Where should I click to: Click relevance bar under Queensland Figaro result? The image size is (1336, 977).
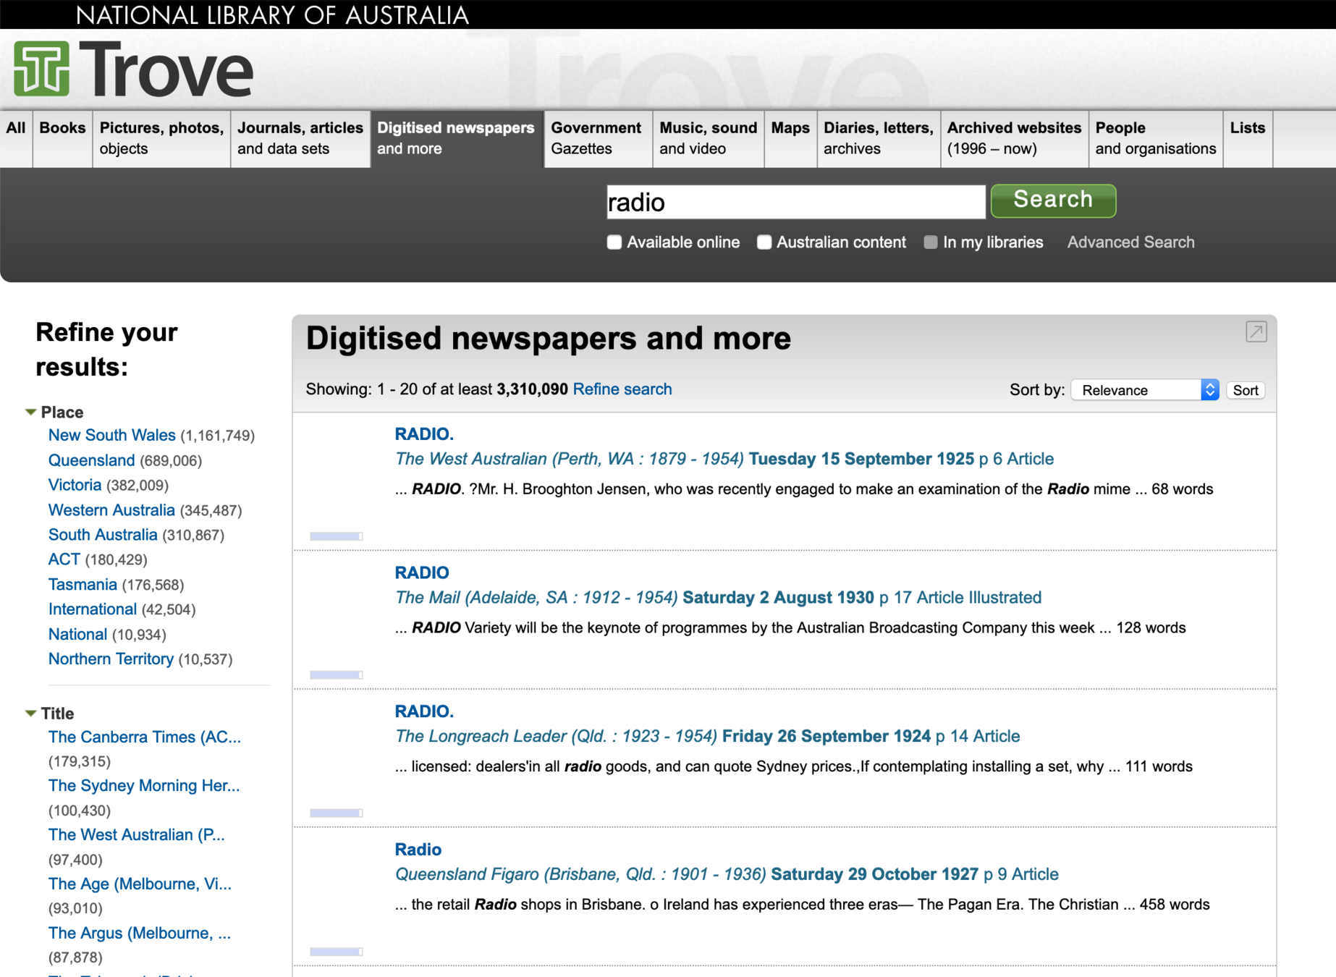337,952
